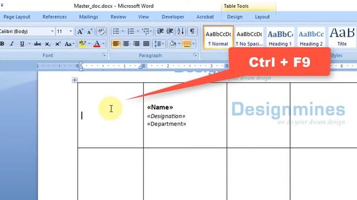Open font color dropdown arrow
Screen dimensions: 357x200
pos(103,43)
